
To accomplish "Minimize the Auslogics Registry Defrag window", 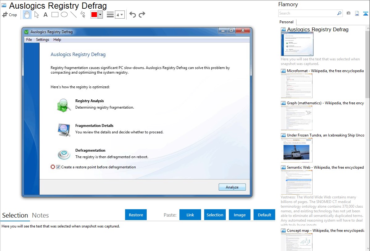I will tap(223, 30).
